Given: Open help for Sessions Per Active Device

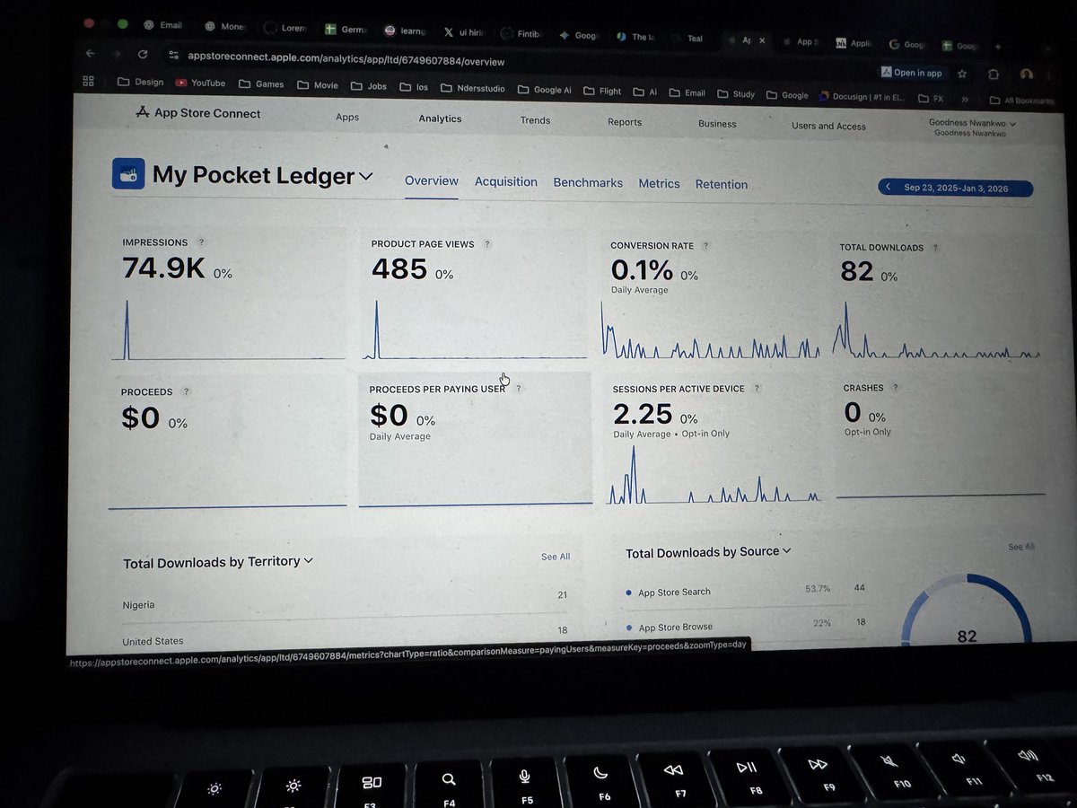Looking at the screenshot, I should 757,389.
